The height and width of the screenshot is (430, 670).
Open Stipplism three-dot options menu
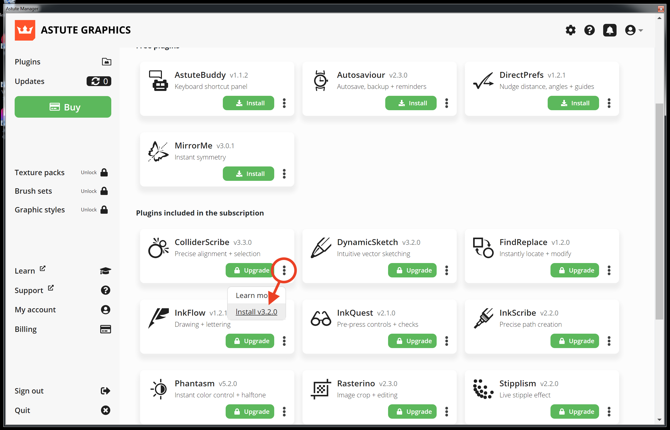[609, 412]
